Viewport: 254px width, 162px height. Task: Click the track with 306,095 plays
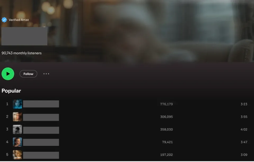click(x=127, y=117)
